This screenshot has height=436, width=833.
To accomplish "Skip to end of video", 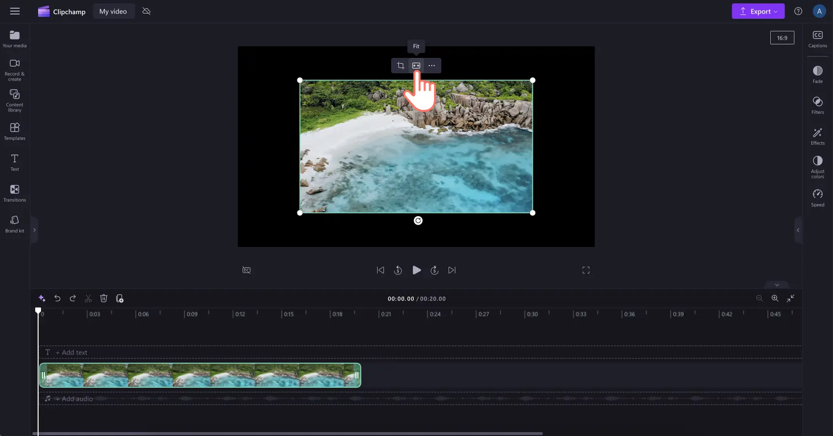I will [452, 270].
